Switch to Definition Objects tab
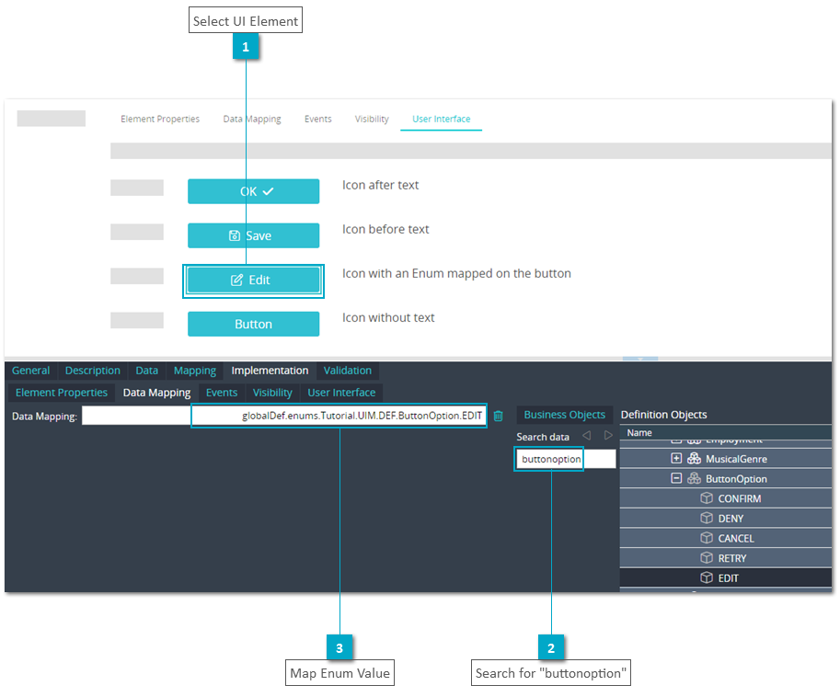Viewport: 840px width, 697px height. [663, 415]
